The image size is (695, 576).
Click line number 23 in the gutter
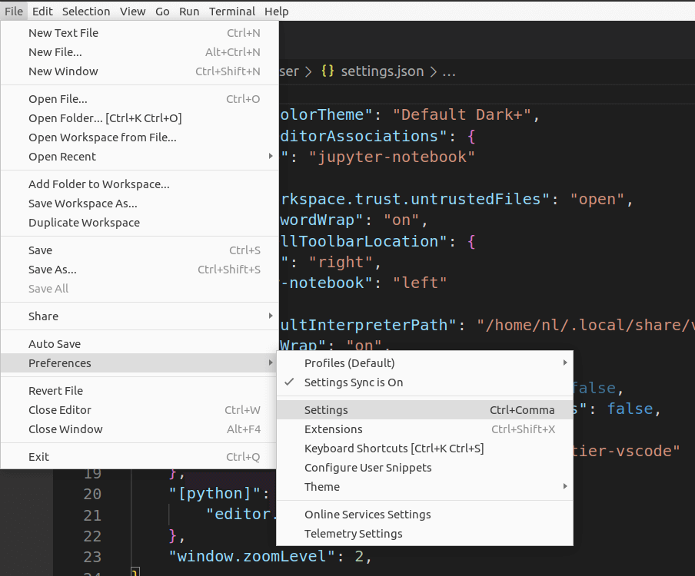tap(92, 557)
